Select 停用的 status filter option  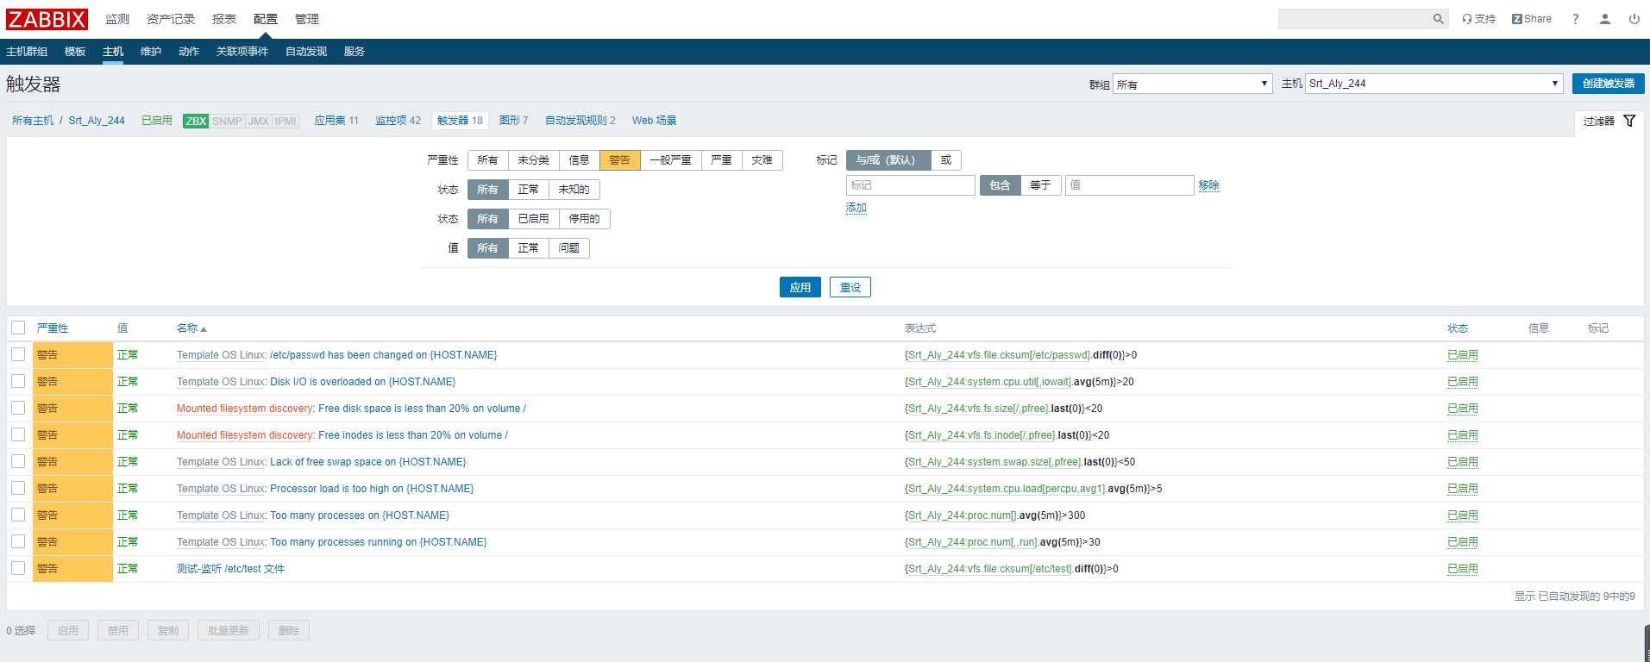(x=585, y=219)
